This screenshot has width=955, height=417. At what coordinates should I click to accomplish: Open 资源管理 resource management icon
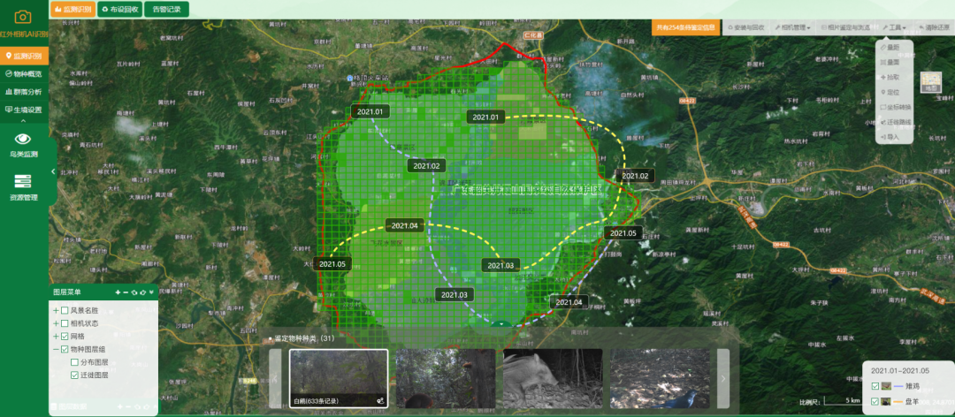[x=23, y=181]
